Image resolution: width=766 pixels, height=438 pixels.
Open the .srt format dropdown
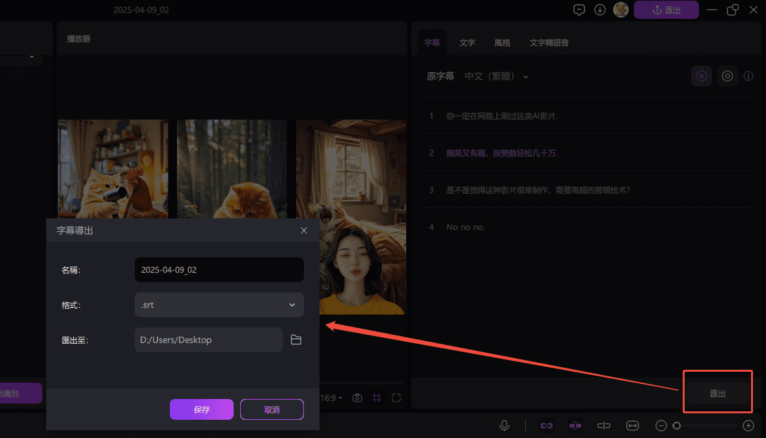(x=219, y=304)
